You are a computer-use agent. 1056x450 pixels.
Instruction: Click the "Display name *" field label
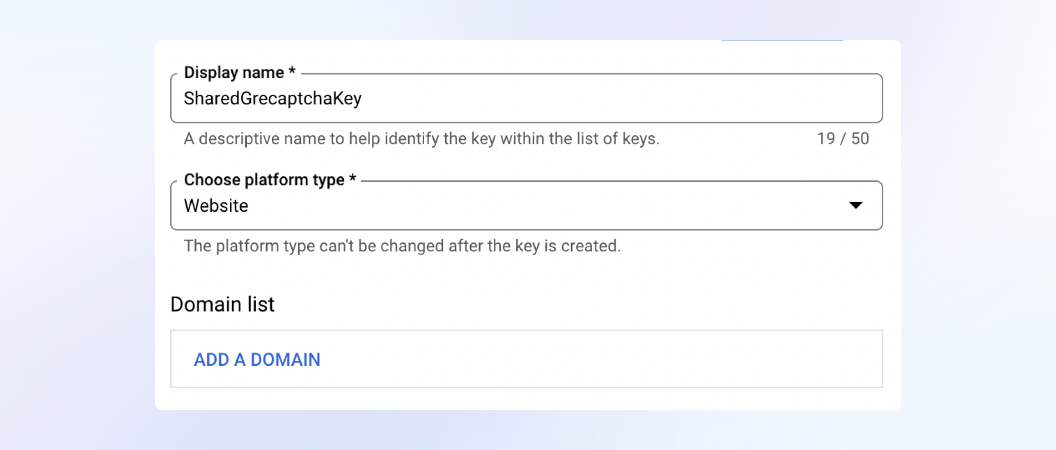234,72
